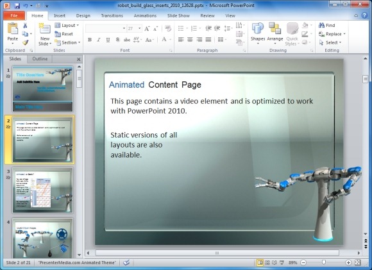Viewport: 372px width, 270px height.
Task: Click Decrease List Level indent icon
Action: pos(208,28)
